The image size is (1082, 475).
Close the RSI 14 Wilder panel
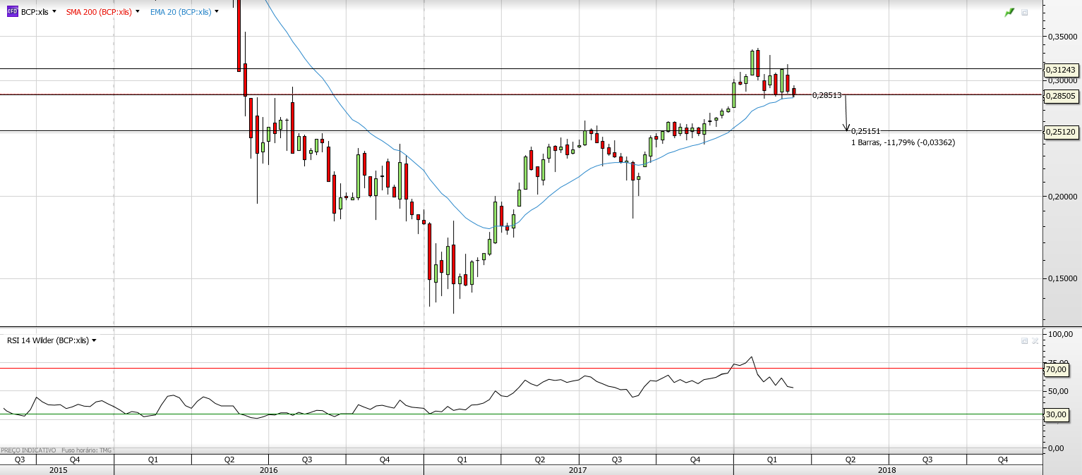click(x=1035, y=340)
